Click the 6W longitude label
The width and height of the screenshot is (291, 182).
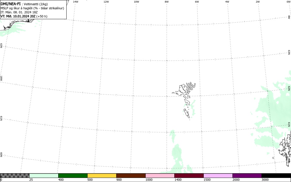(x=197, y=2)
